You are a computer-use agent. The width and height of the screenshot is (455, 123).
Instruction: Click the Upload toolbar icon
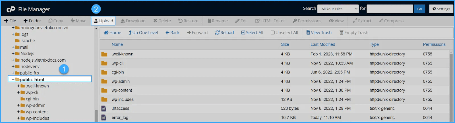pos(96,21)
